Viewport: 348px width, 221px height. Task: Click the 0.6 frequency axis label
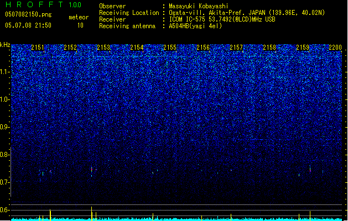click(4, 210)
